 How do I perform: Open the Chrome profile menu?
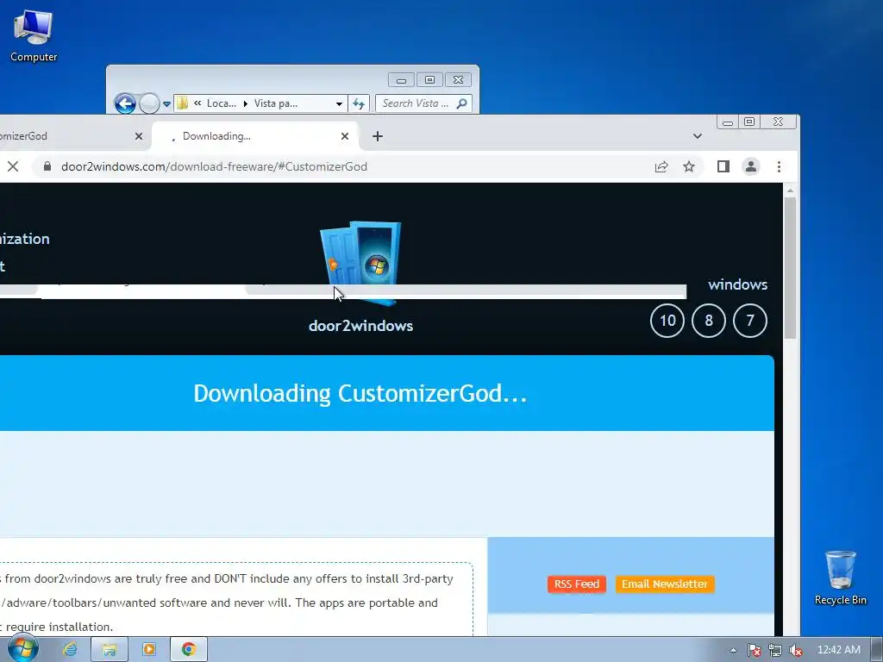[x=751, y=166]
